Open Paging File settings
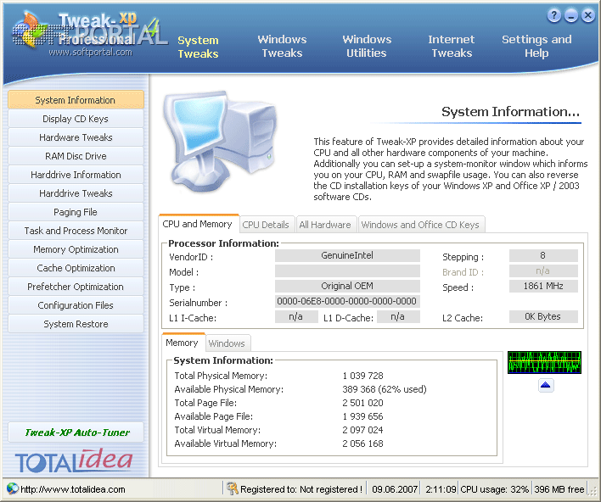Image resolution: width=601 pixels, height=502 pixels. point(76,212)
